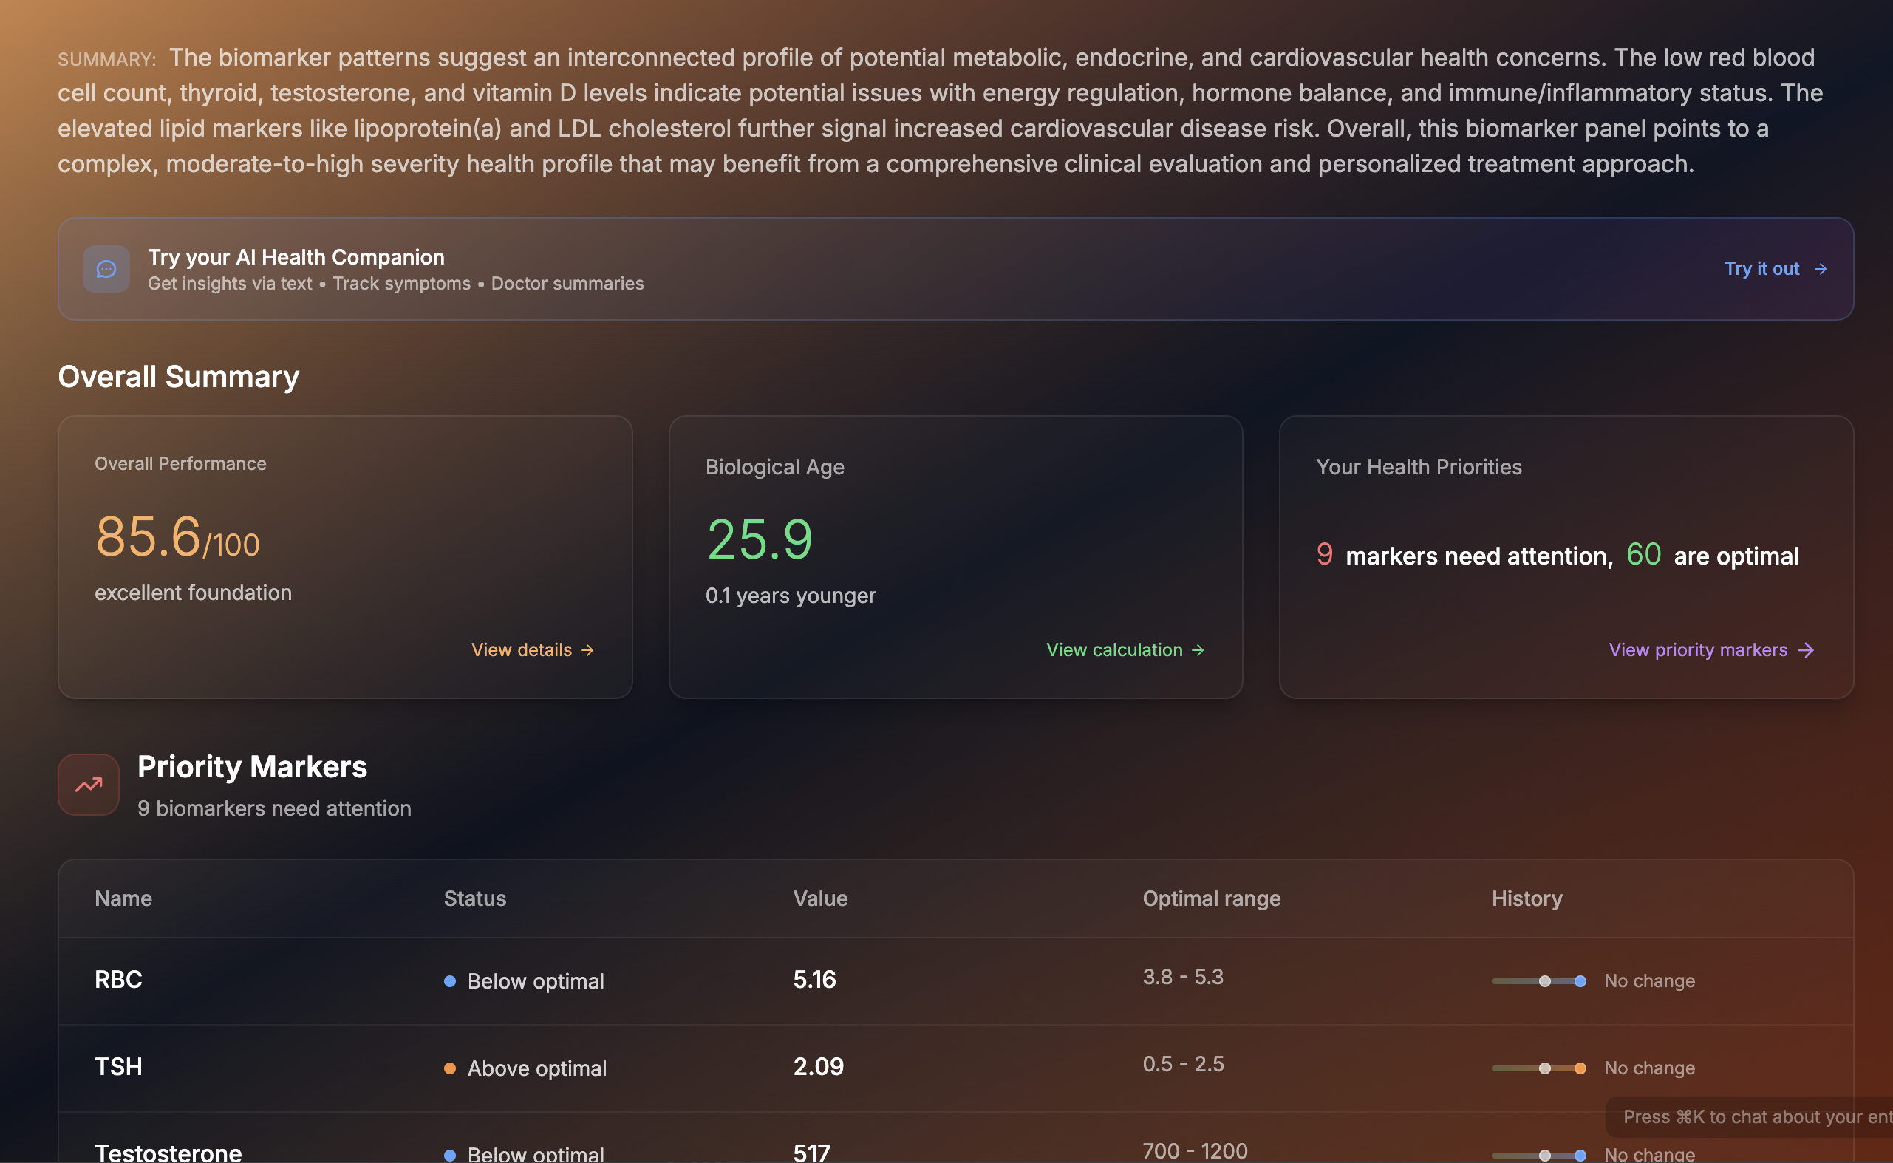This screenshot has width=1893, height=1163.
Task: Click the orange status dot for TSH
Action: coord(450,1068)
